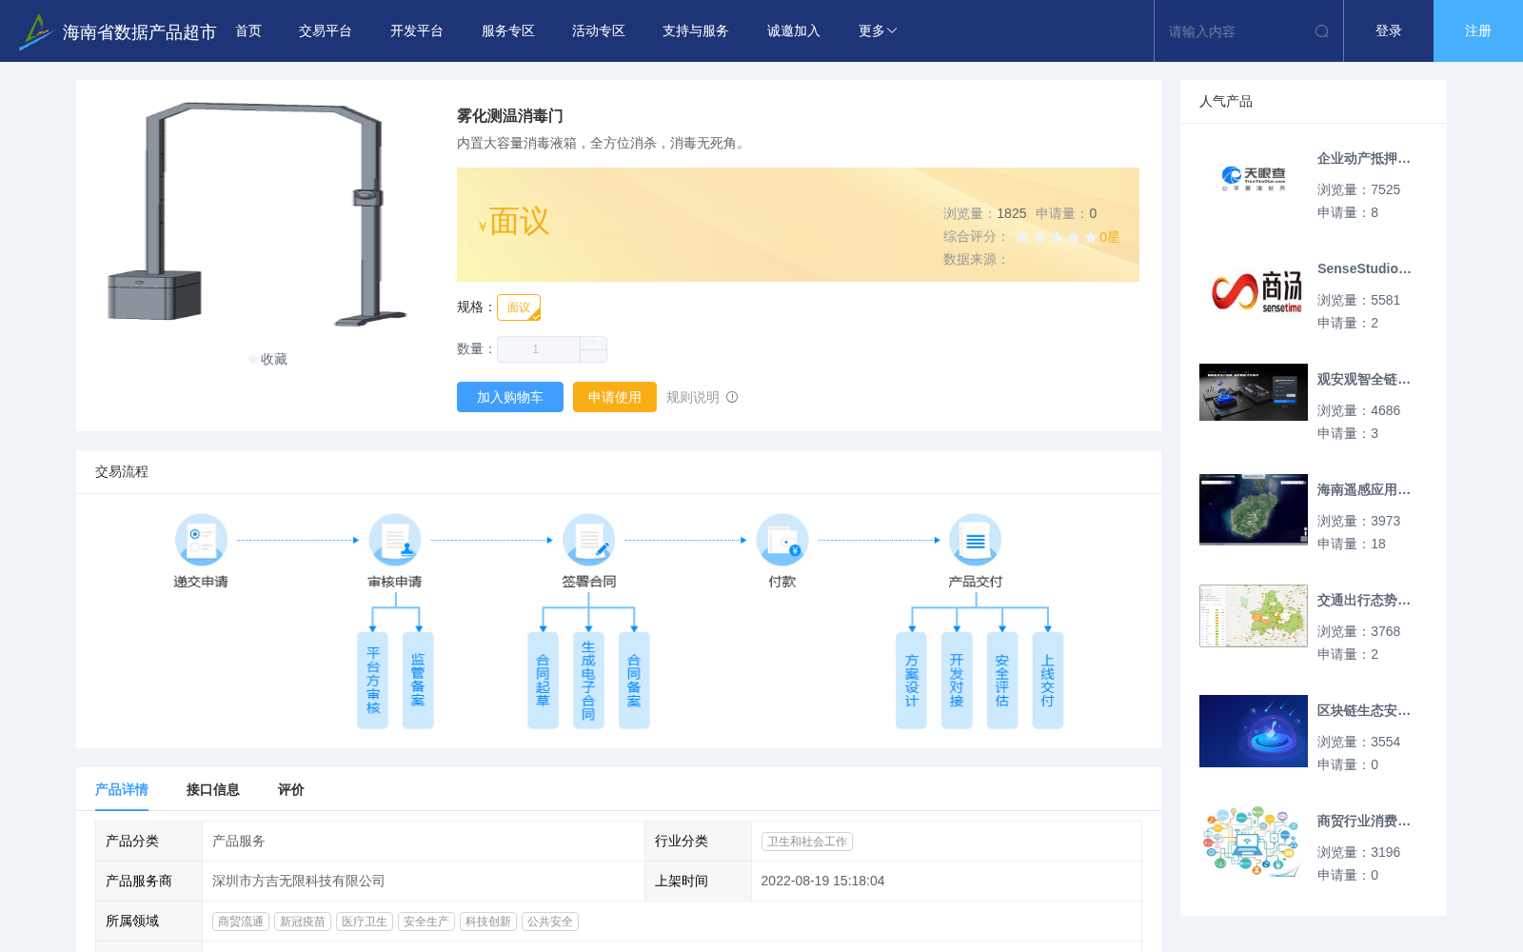Viewport: 1523px width, 952px height.
Task: Click the 安全生产 domain tag
Action: tap(426, 922)
